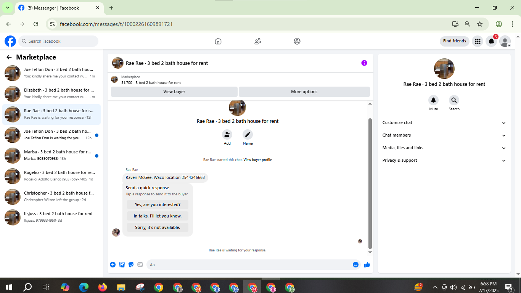Reload the Messenger page
Image resolution: width=521 pixels, height=293 pixels.
coord(36,24)
